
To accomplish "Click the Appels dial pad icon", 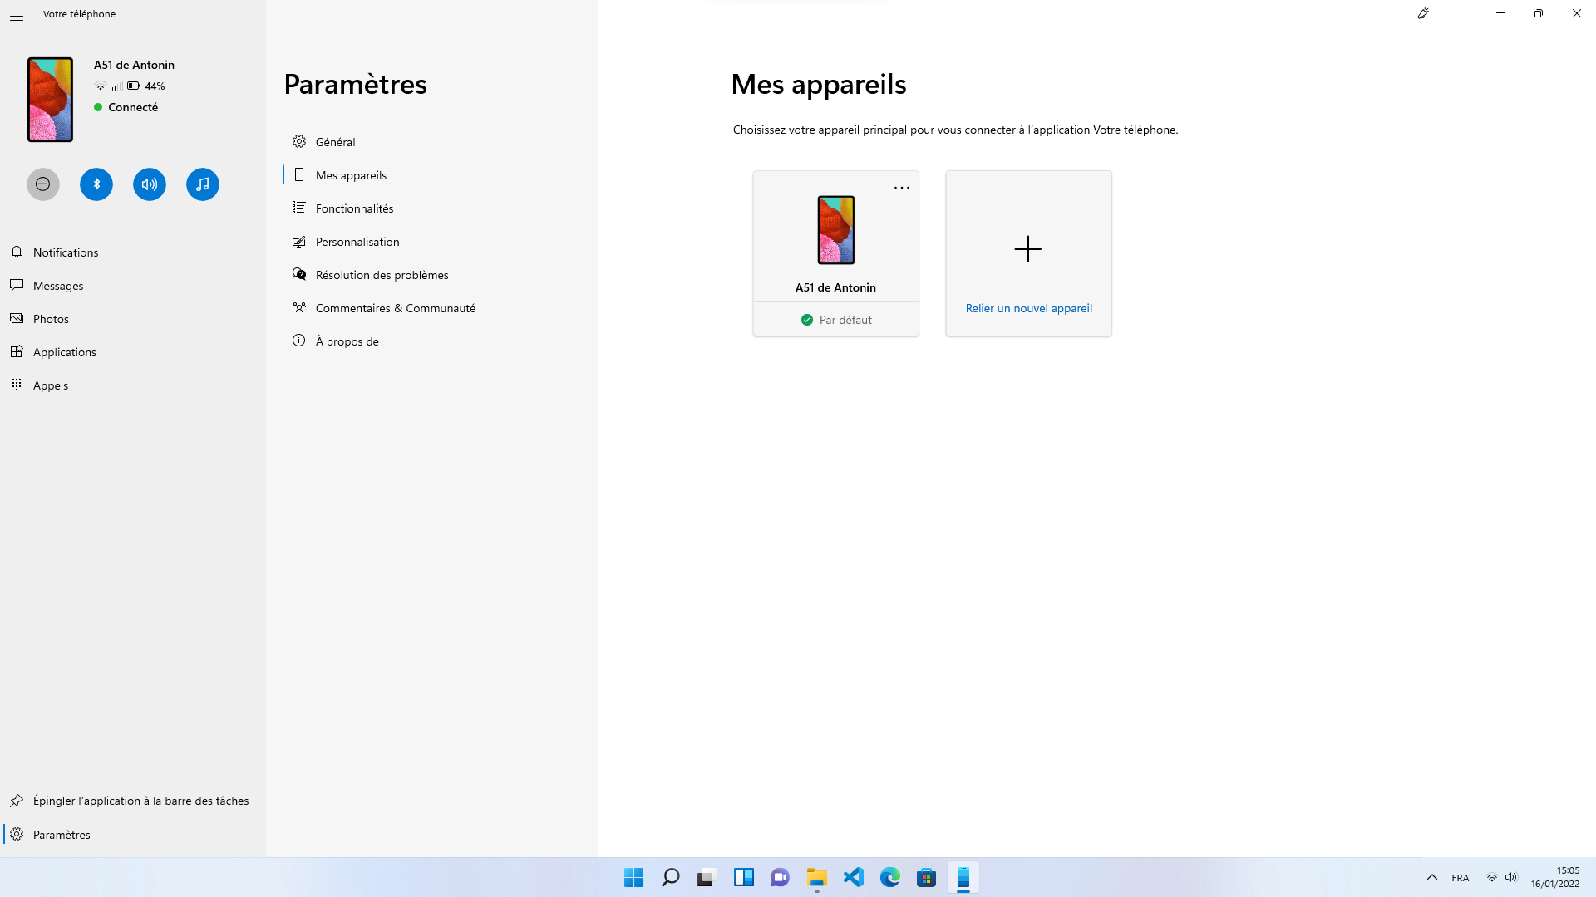I will click(17, 385).
